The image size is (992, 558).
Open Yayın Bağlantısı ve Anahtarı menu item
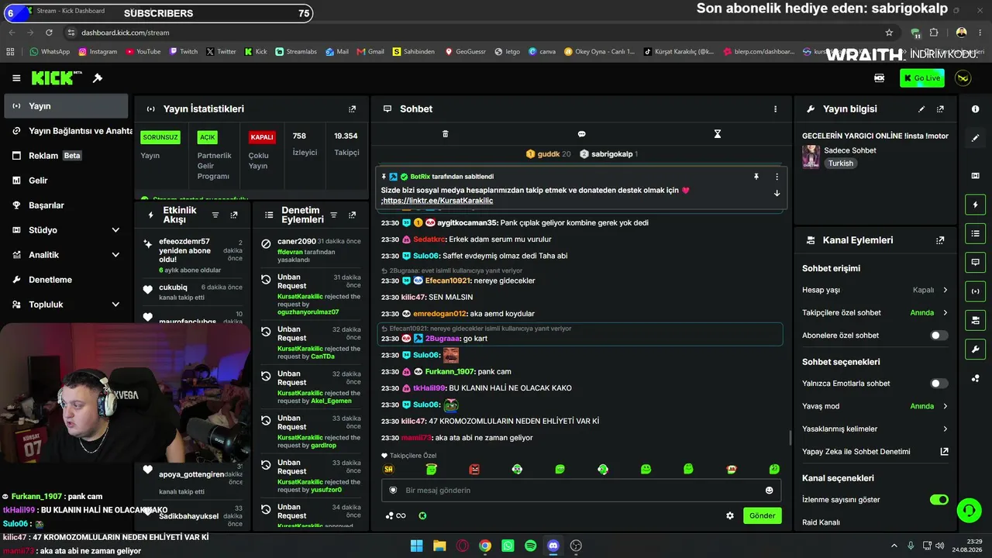(65, 131)
